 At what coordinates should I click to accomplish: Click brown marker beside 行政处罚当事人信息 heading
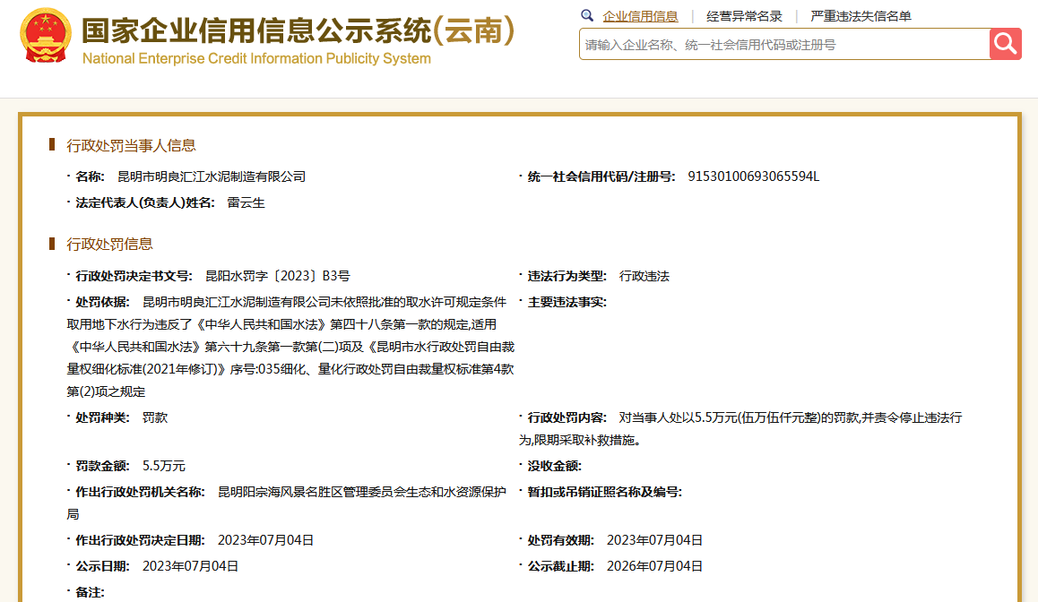pyautogui.click(x=52, y=145)
